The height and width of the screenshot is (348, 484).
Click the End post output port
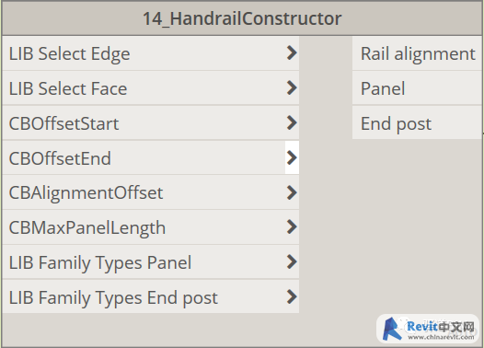click(x=417, y=122)
